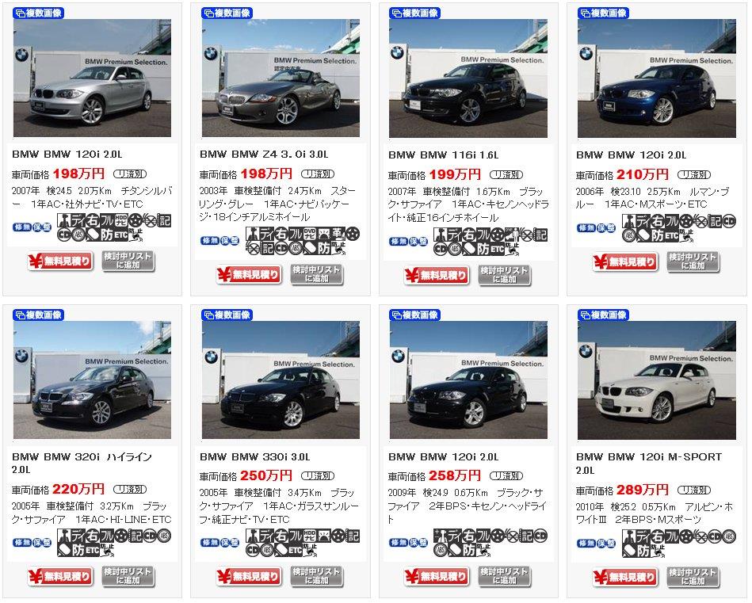
Task: Click リ済別 badge beside 210万円 price
Action: click(694, 174)
